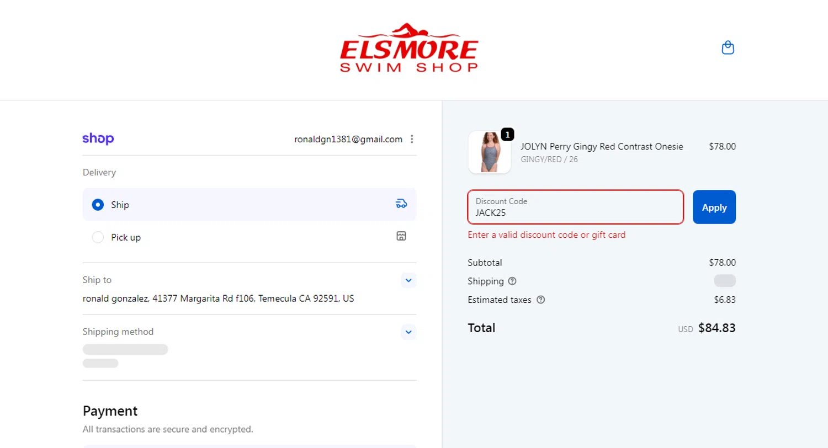
Task: Click the purple Shop logo
Action: pos(98,139)
